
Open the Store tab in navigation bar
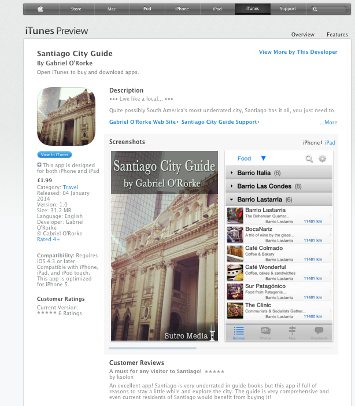[76, 9]
